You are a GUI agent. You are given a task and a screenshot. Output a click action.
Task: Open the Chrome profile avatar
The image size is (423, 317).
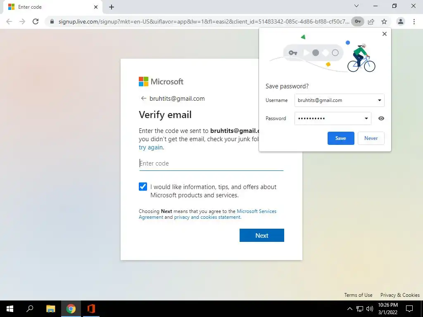[x=401, y=21]
